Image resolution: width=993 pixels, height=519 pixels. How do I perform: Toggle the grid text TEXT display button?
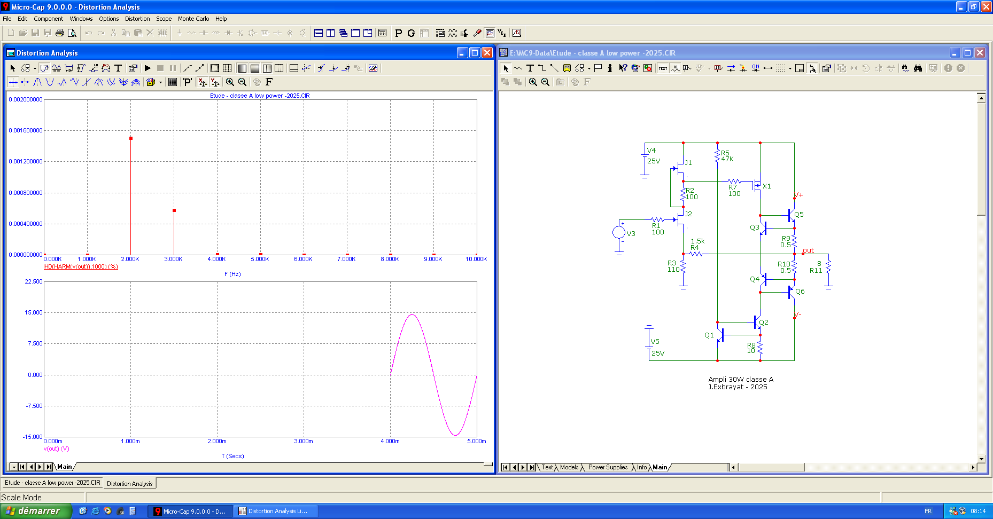click(x=663, y=68)
